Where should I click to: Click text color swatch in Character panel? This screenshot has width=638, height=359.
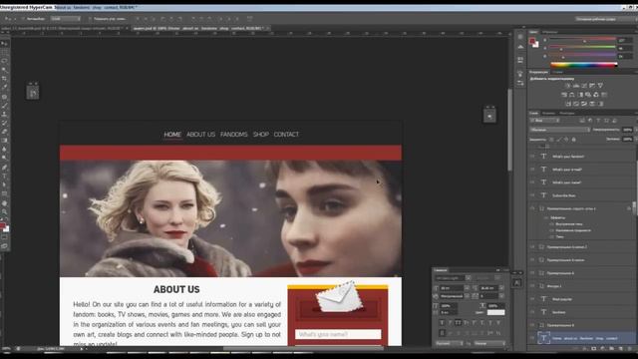click(x=496, y=312)
